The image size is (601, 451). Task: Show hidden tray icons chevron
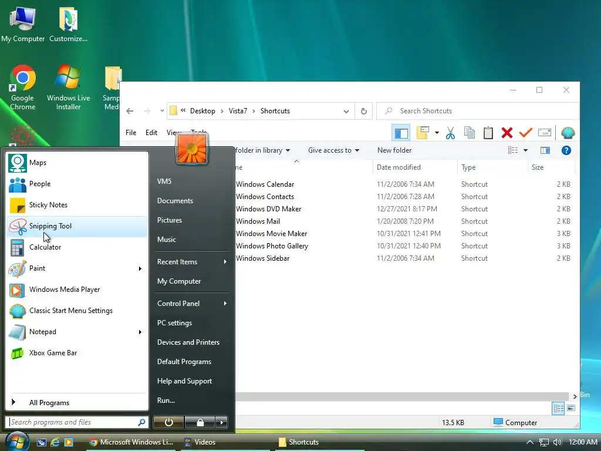point(530,442)
